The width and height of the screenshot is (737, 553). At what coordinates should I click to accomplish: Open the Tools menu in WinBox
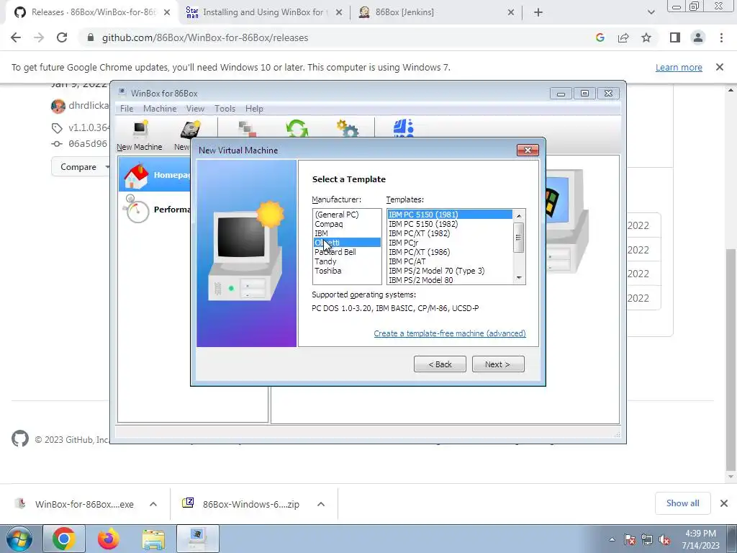pyautogui.click(x=225, y=109)
